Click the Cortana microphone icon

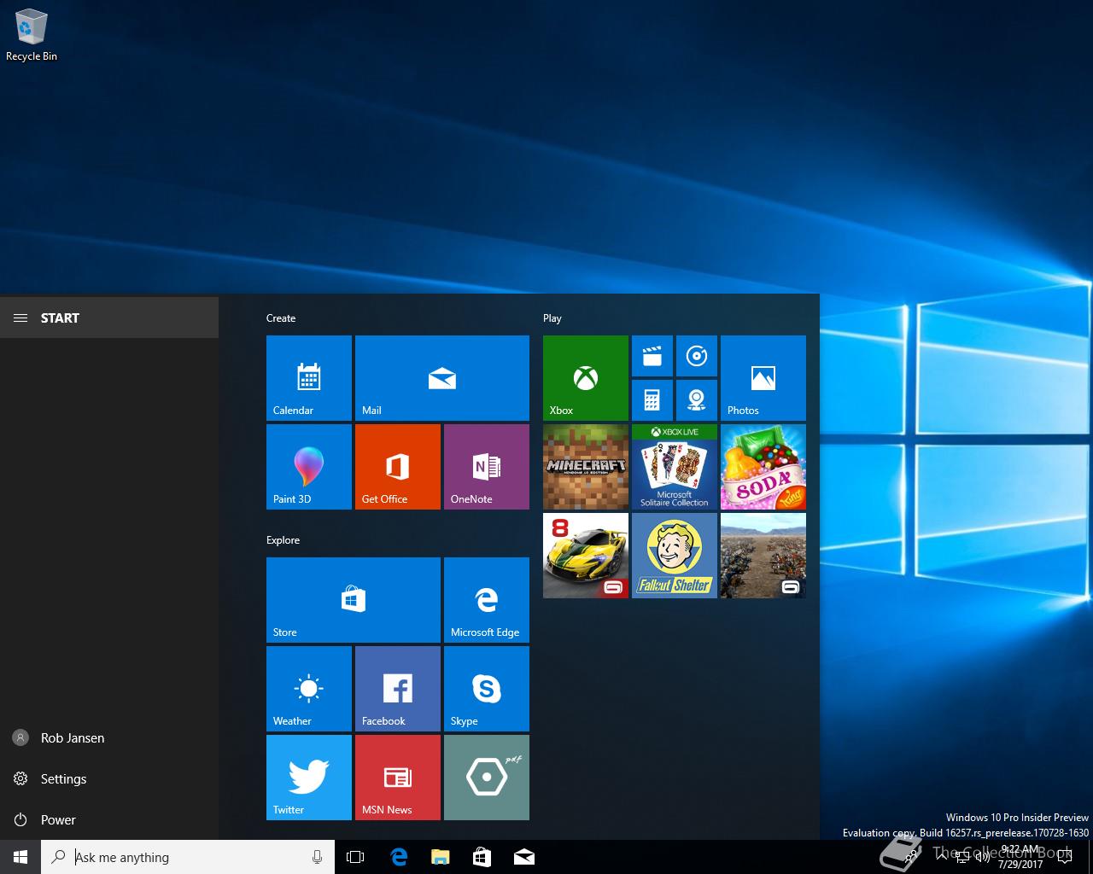point(317,857)
